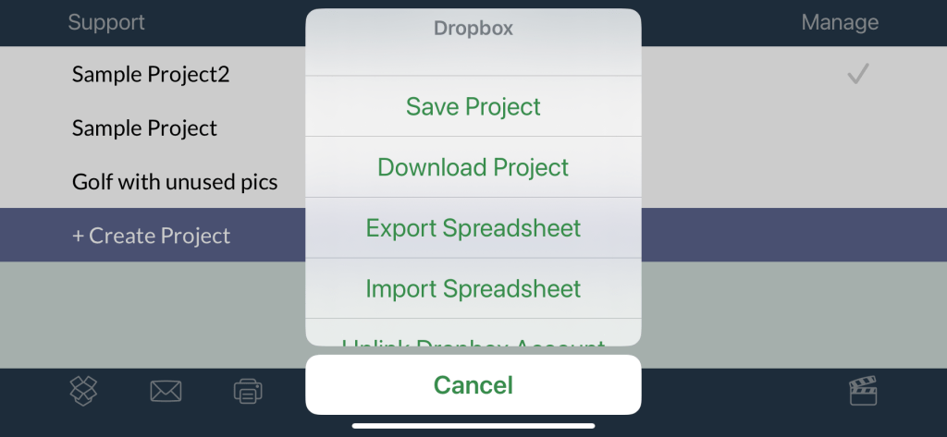Open the clapperboard icon
This screenshot has width=947, height=437.
[863, 391]
